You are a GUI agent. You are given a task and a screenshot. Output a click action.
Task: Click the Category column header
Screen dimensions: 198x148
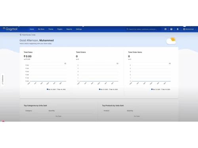click(29, 111)
